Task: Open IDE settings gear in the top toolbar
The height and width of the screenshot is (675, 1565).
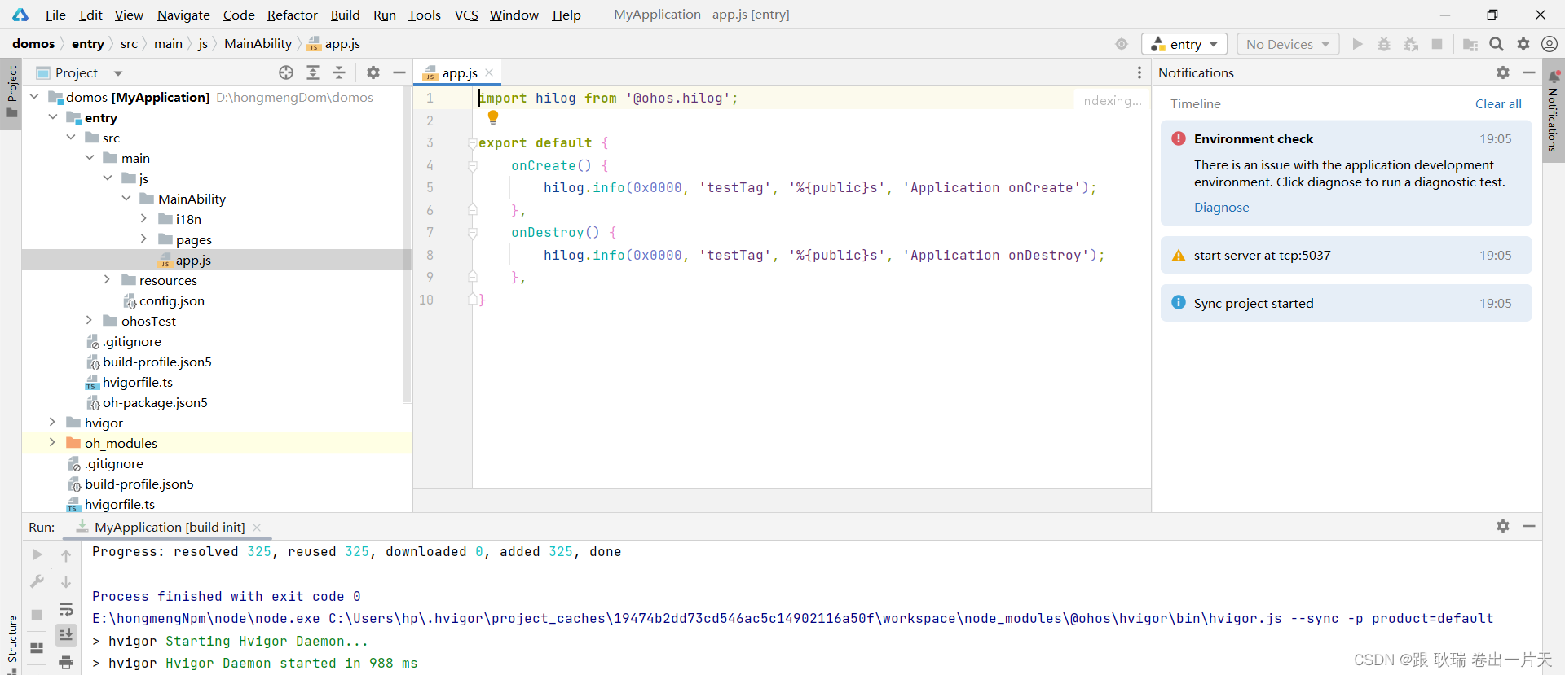Action: click(x=1523, y=44)
